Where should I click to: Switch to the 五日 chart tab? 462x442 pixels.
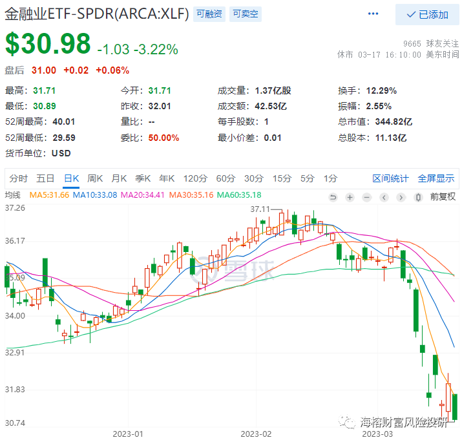tap(45, 178)
